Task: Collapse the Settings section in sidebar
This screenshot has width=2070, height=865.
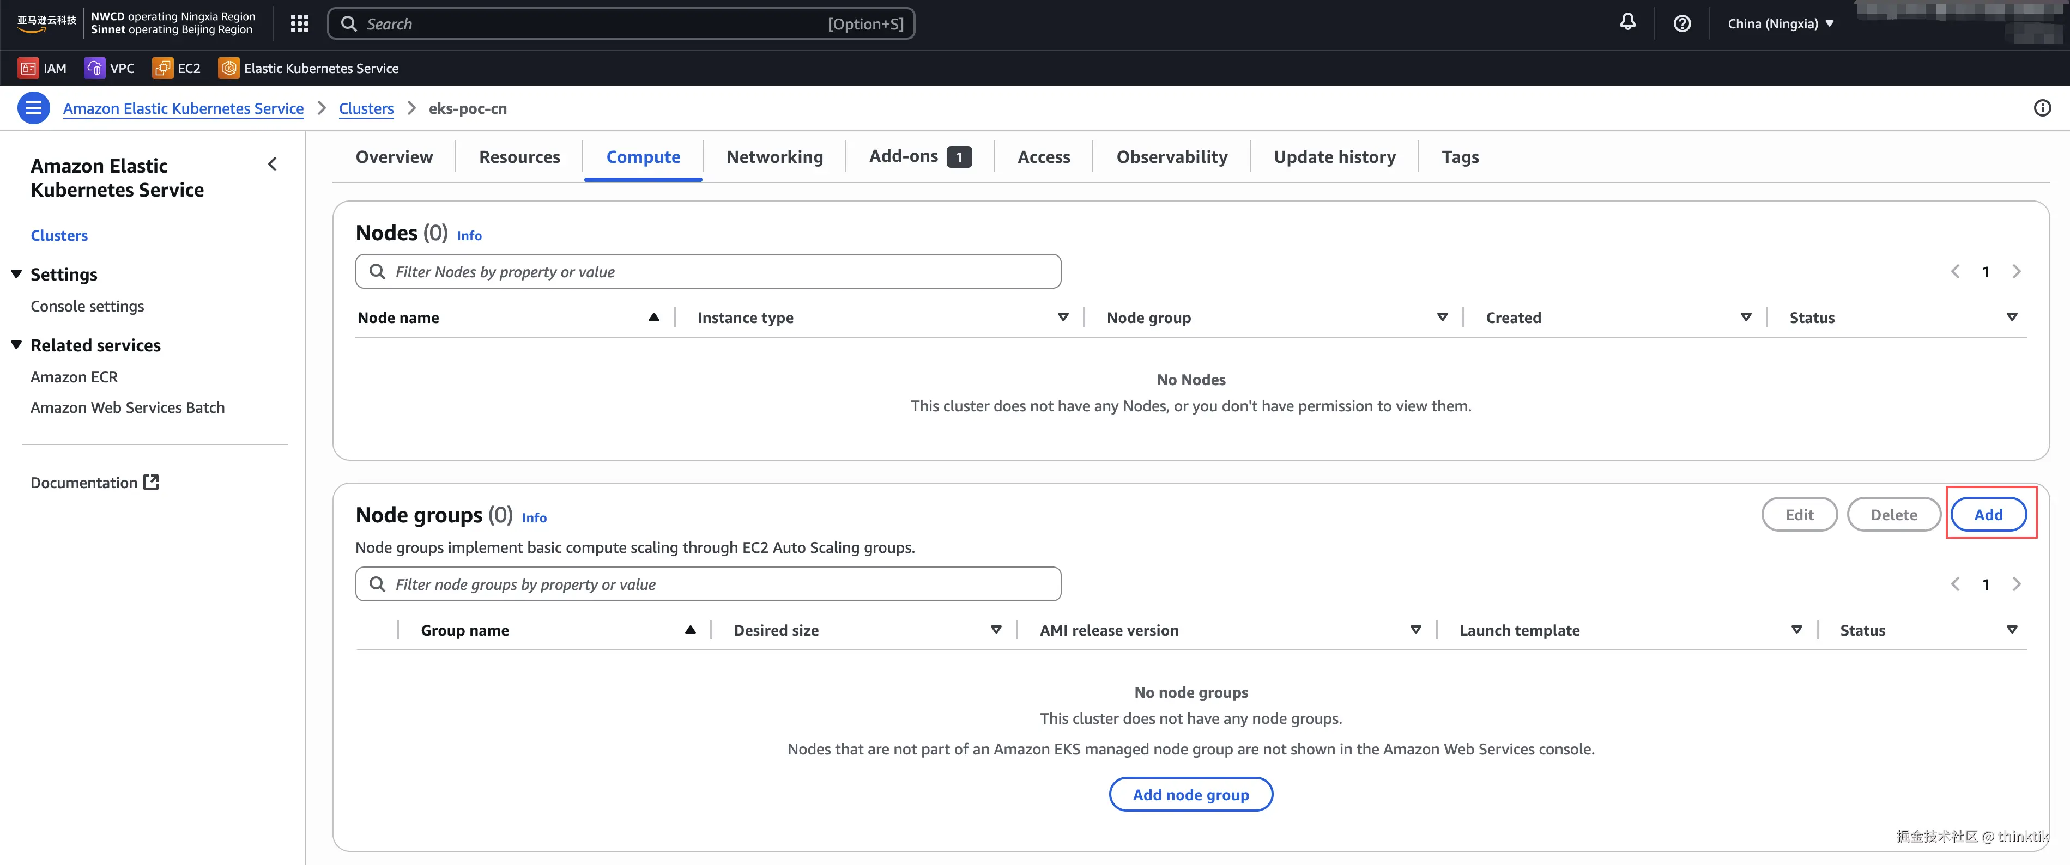Action: (x=16, y=275)
